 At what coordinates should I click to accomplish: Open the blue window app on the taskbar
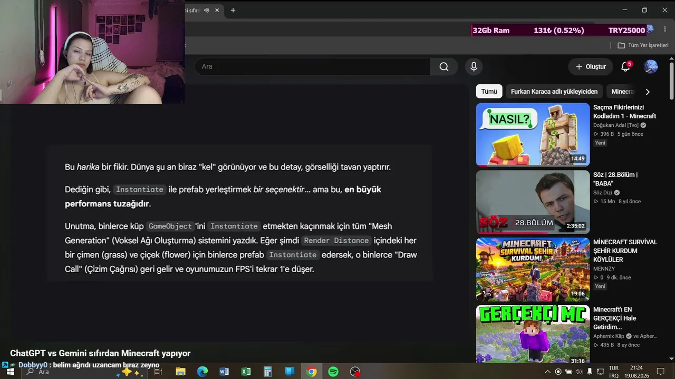[x=290, y=372]
